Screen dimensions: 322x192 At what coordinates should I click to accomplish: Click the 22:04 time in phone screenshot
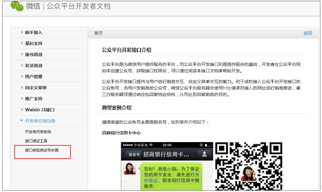coord(167,145)
